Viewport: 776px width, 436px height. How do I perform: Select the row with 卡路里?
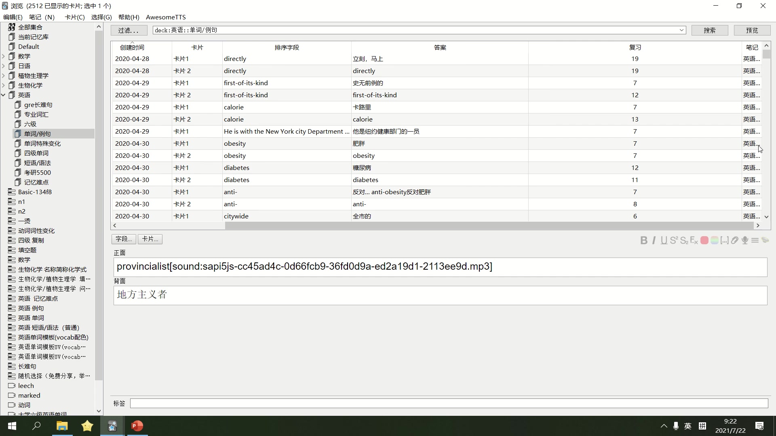click(437, 107)
